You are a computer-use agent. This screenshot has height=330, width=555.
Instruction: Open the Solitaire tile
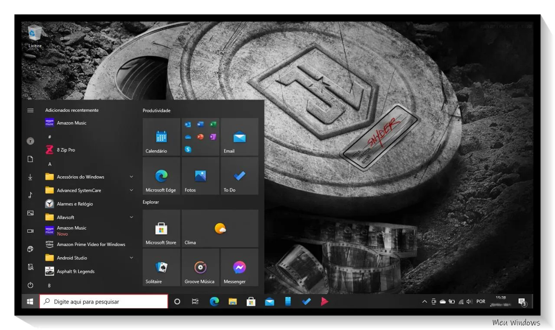click(161, 268)
